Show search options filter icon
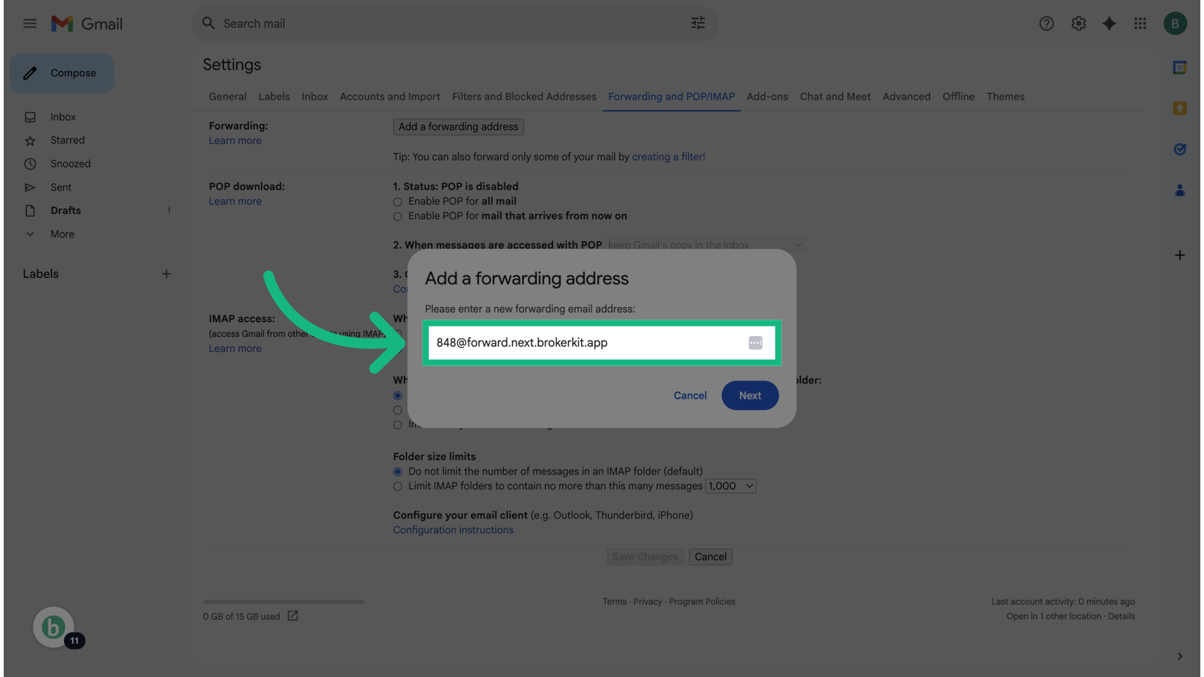The height and width of the screenshot is (677, 1204). coord(698,23)
